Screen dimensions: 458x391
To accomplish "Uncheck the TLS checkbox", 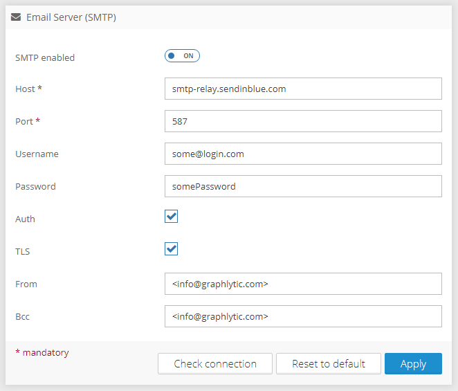I will [x=172, y=249].
